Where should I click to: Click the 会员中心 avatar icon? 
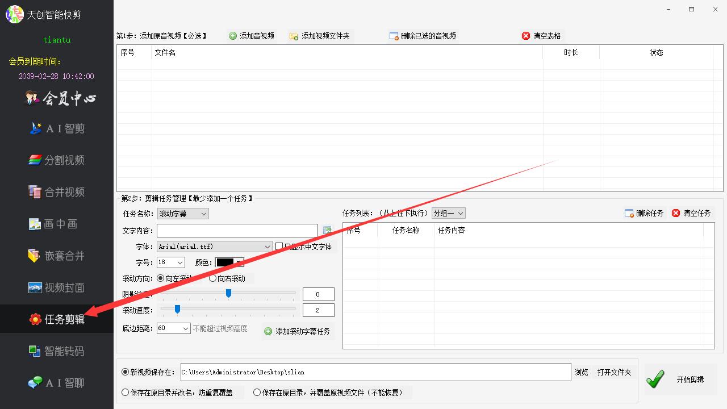click(32, 98)
